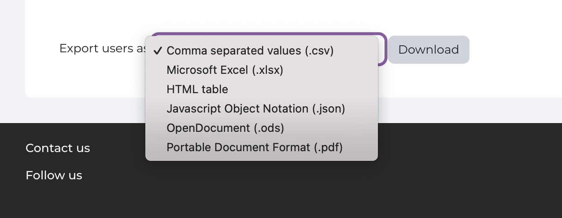Choose HTML table as export format

click(x=197, y=90)
